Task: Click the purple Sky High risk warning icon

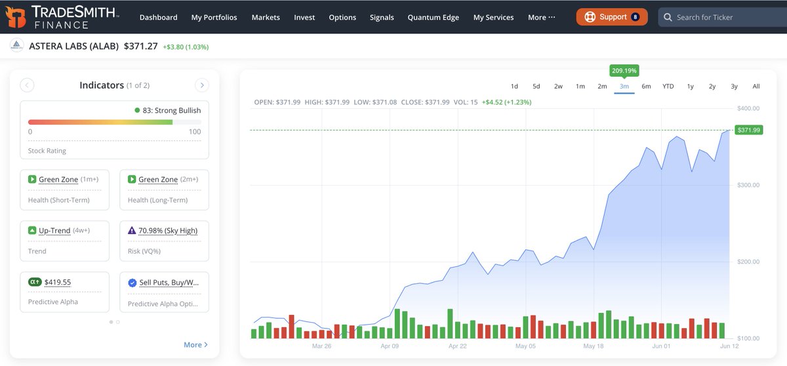Action: 132,231
